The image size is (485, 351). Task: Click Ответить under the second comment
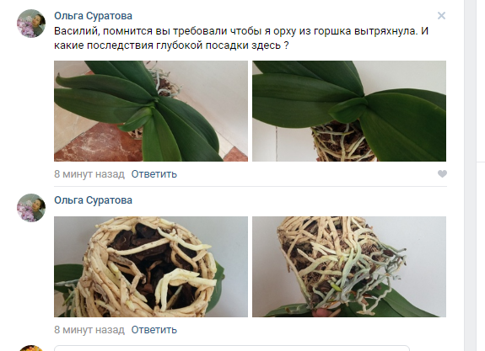[154, 330]
